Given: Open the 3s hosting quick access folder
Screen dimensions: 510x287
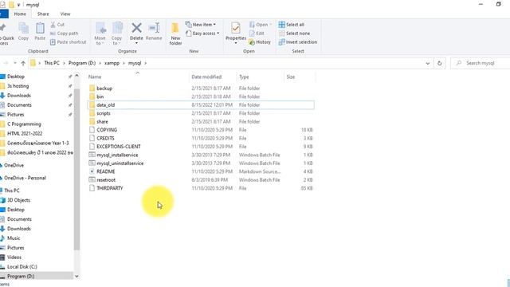Looking at the screenshot, I should click(x=18, y=86).
